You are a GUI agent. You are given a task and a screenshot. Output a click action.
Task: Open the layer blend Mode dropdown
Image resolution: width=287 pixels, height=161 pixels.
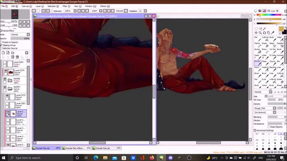tap(20, 34)
